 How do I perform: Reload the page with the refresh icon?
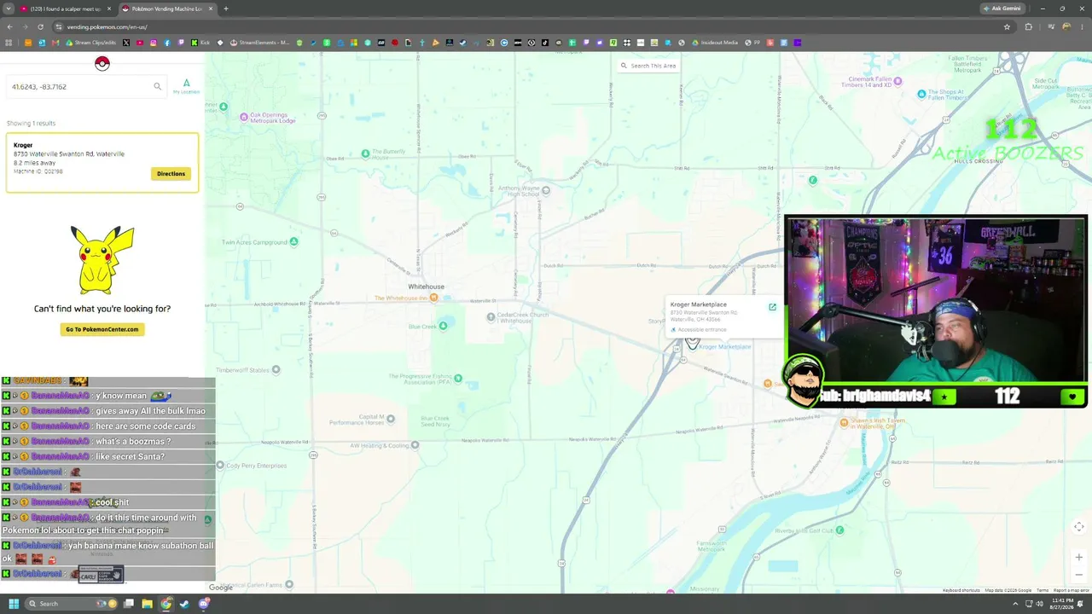40,26
